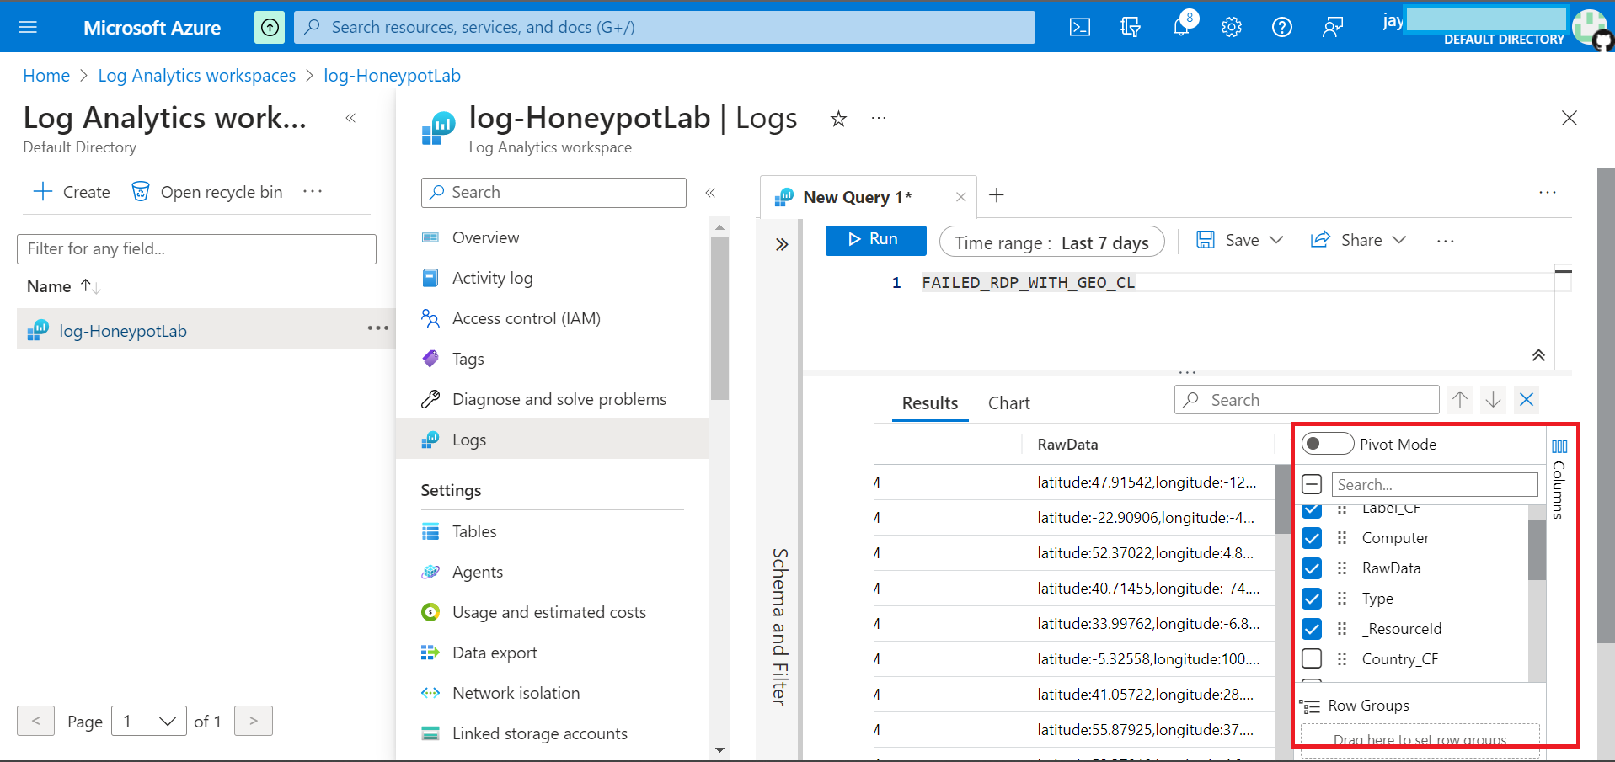Open the Cloud Shell icon
This screenshot has width=1615, height=762.
coord(1079,27)
